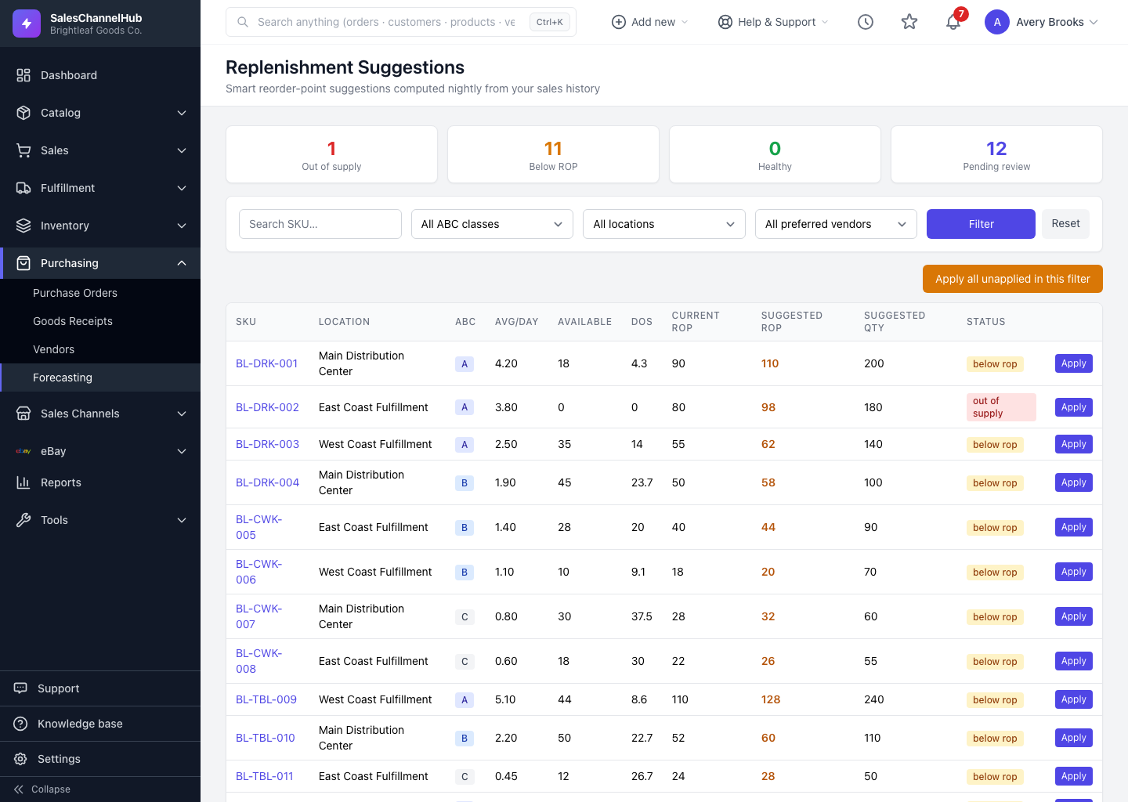Select the Vendors submenu item
The width and height of the screenshot is (1128, 802).
[x=53, y=349]
